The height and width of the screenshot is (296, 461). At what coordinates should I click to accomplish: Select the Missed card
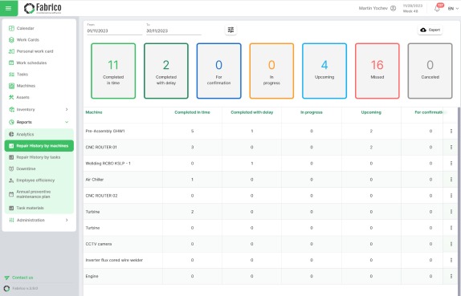[377, 71]
